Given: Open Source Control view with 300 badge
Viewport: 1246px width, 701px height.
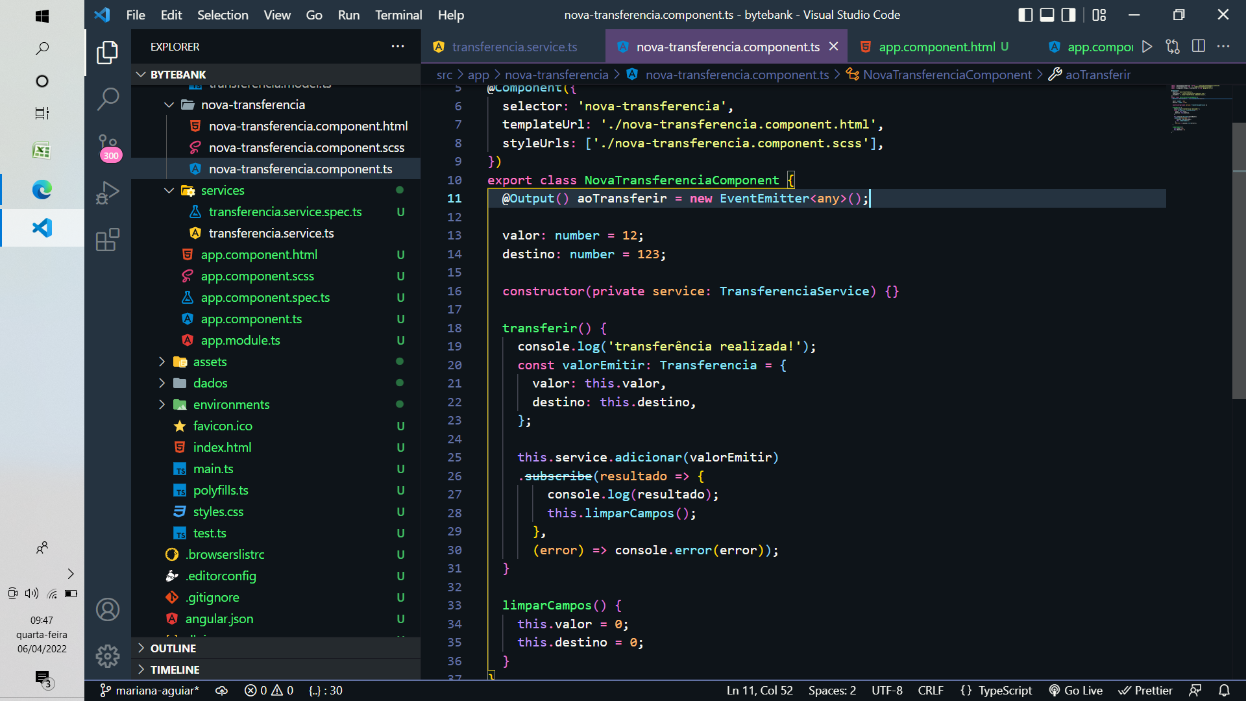Looking at the screenshot, I should click(108, 147).
